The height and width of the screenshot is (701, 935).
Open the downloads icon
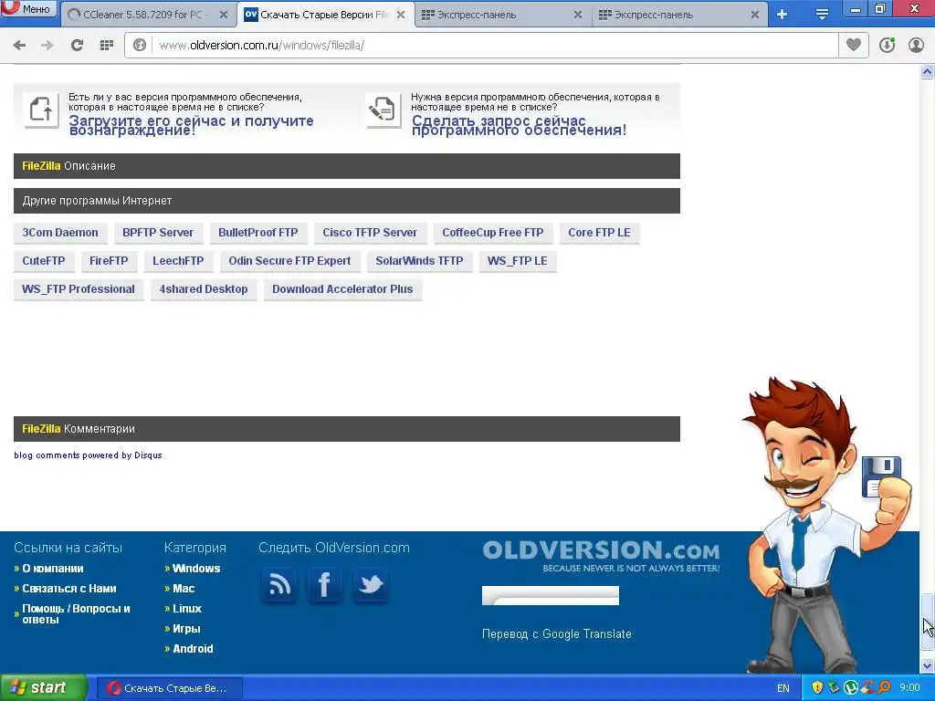(x=888, y=45)
